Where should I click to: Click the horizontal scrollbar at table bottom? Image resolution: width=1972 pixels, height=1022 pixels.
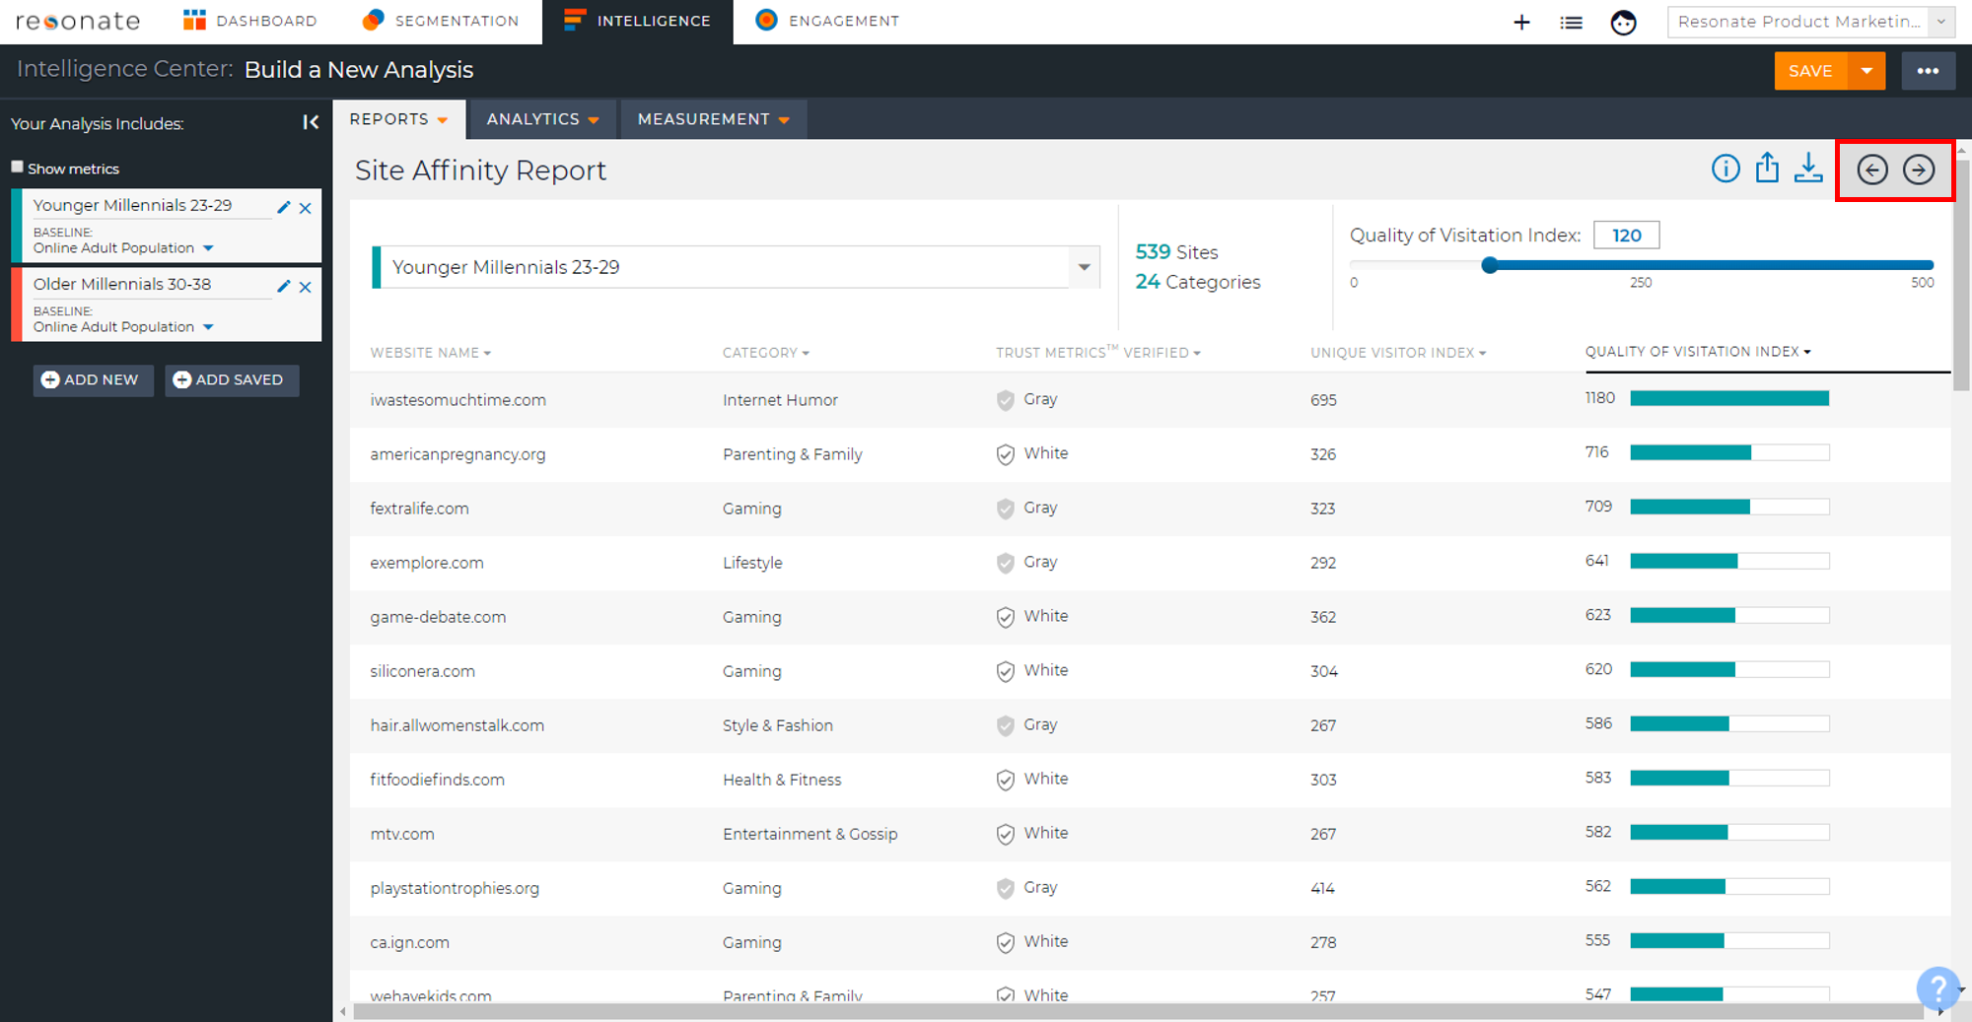[1138, 1011]
